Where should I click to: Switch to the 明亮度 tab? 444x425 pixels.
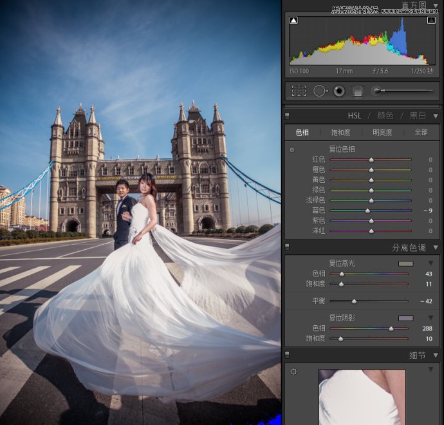382,133
